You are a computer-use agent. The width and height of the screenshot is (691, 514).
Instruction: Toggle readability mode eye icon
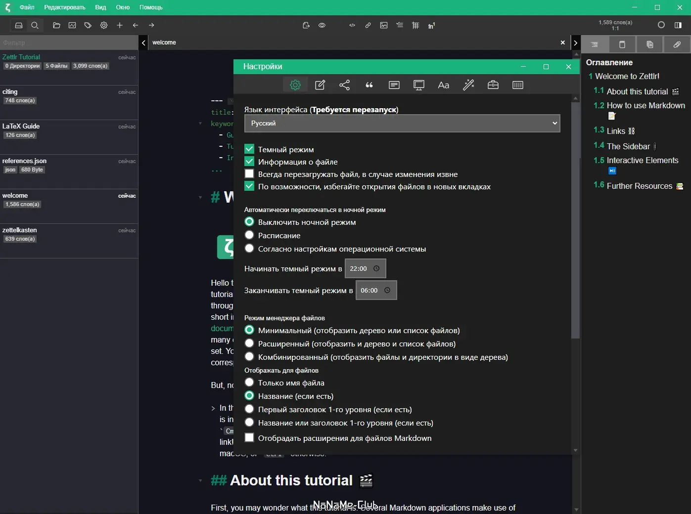click(x=322, y=25)
